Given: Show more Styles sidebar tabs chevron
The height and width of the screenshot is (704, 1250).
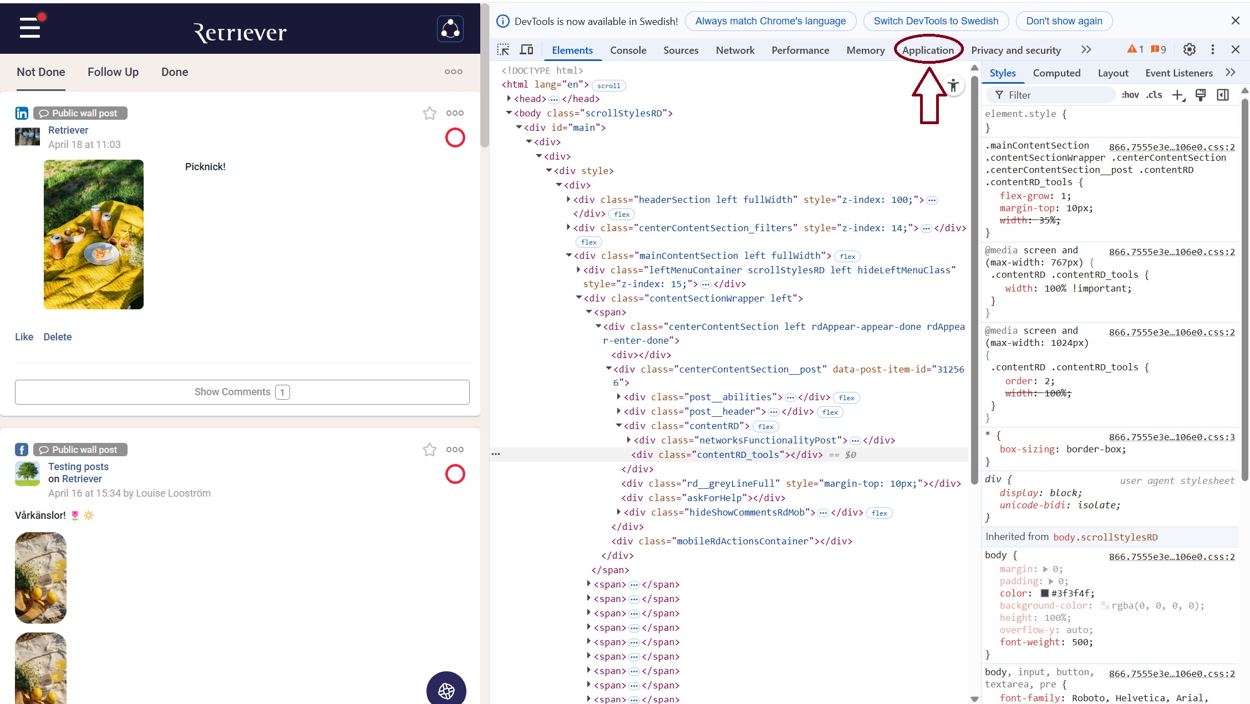Looking at the screenshot, I should 1230,73.
